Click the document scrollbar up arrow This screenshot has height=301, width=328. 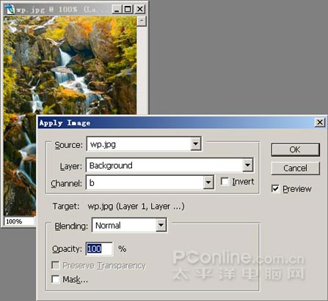pyautogui.click(x=142, y=21)
